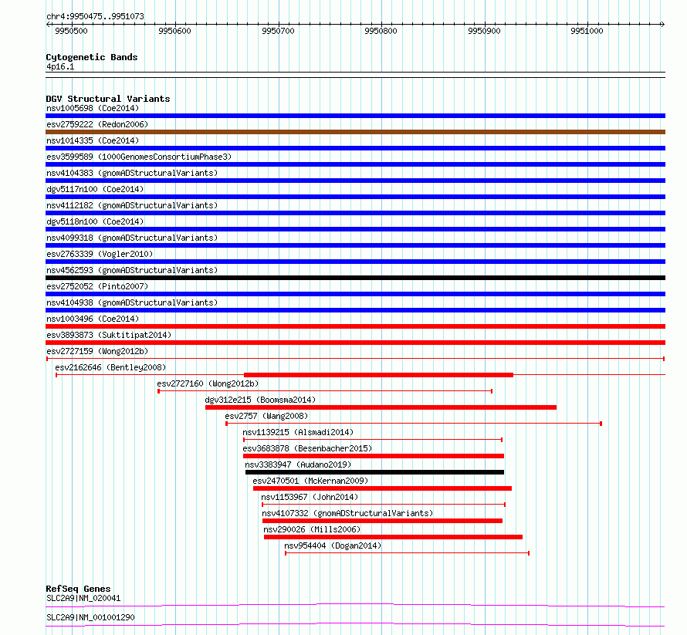Image resolution: width=687 pixels, height=635 pixels.
Task: Click the dgv5118n100 (Coe2014) label
Action: coord(95,221)
